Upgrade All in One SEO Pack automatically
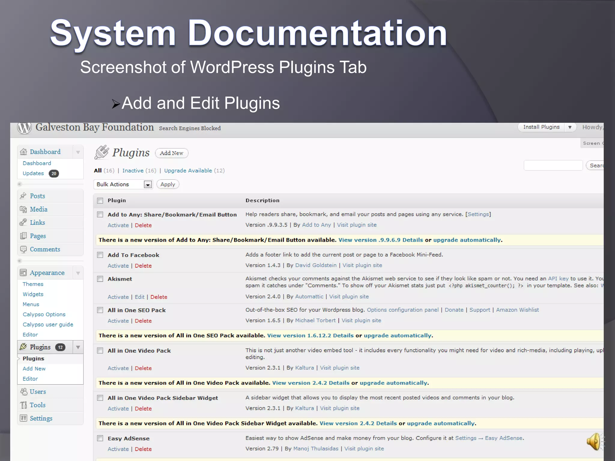Image resolution: width=615 pixels, height=461 pixels. coord(398,336)
